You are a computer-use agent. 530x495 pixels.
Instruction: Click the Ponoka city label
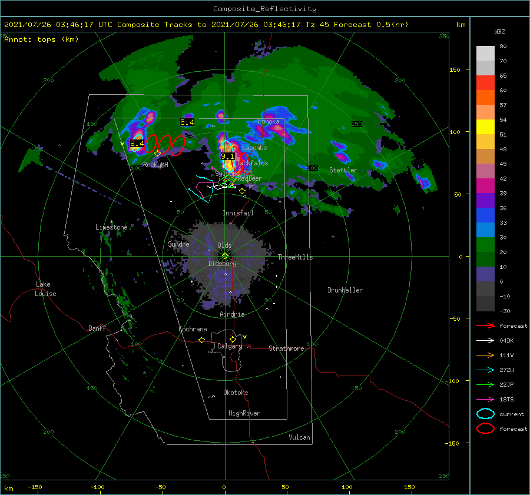[269, 121]
